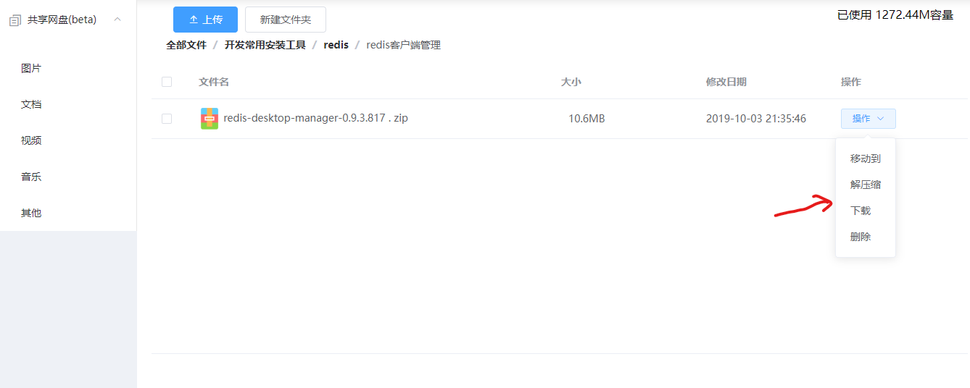Screen dimensions: 970x388
Task: Click the 10.6MB size cell
Action: pyautogui.click(x=586, y=119)
